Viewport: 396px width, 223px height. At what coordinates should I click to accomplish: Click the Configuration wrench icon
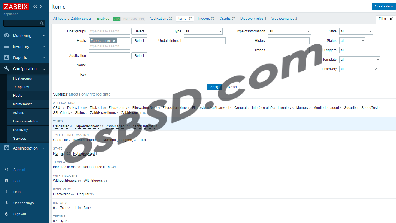(x=7, y=69)
